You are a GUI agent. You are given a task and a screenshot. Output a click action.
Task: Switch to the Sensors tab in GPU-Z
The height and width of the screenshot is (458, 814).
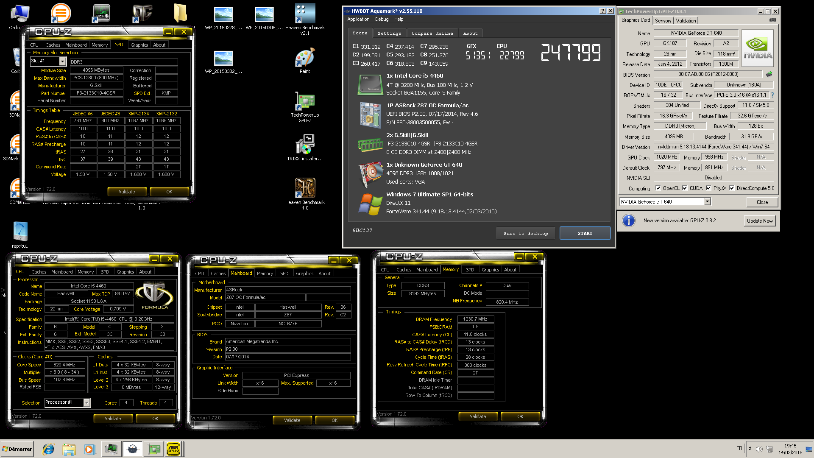663,21
